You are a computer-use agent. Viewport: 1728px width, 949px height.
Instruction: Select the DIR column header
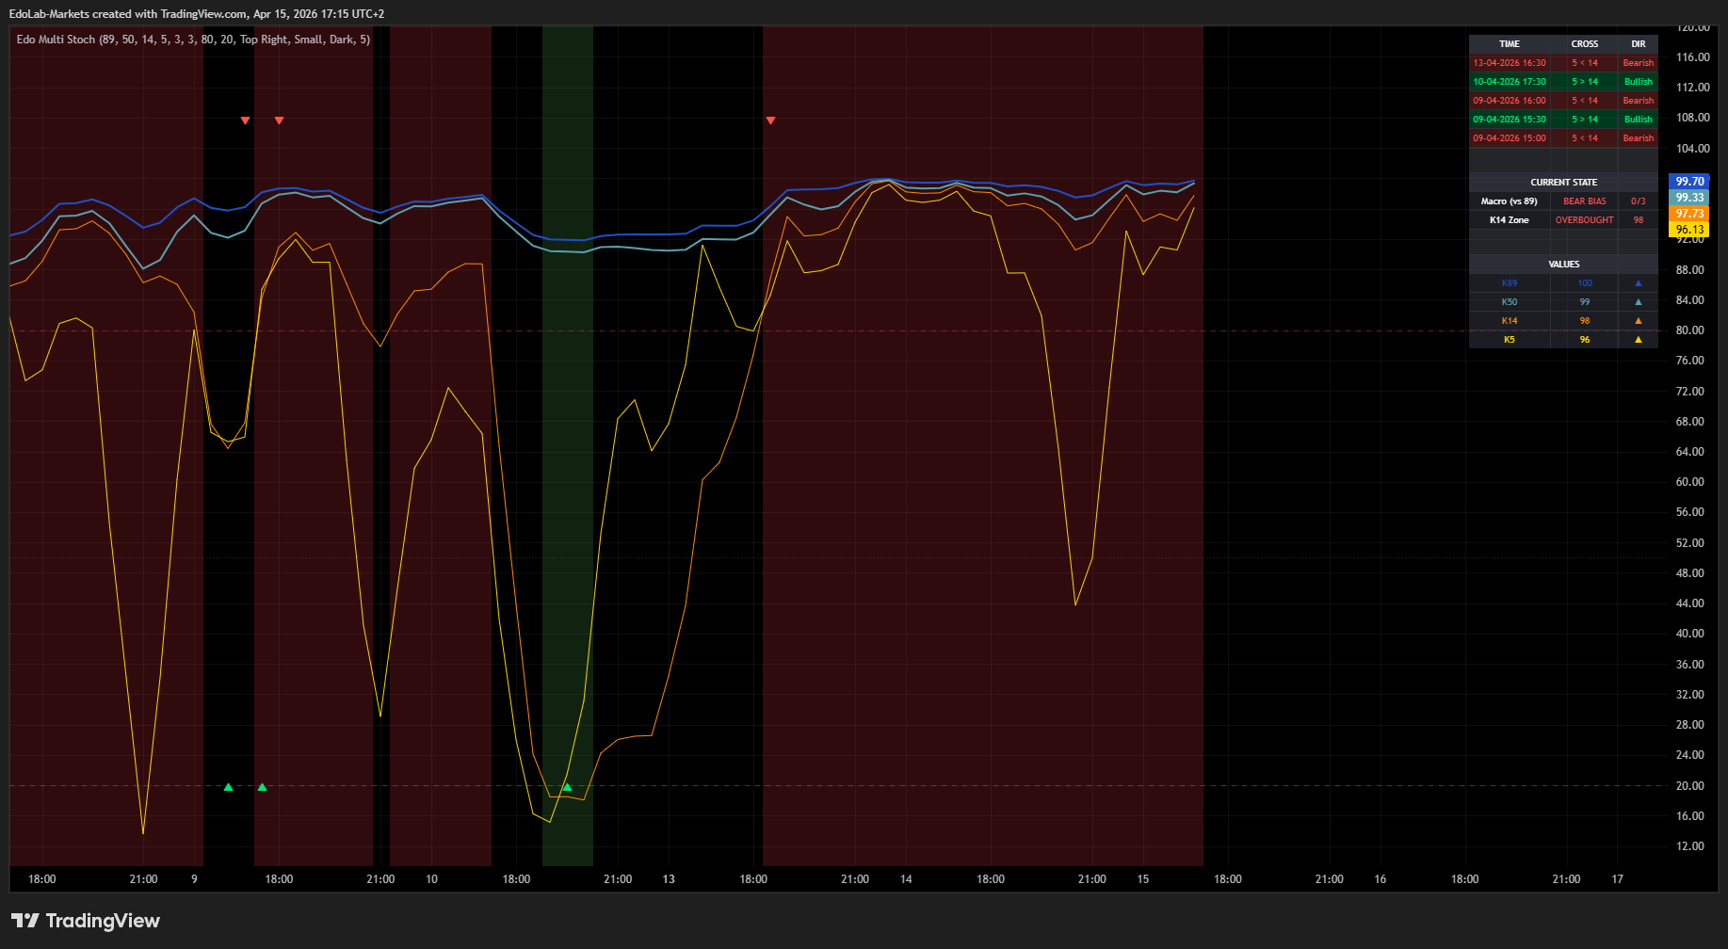(x=1639, y=44)
